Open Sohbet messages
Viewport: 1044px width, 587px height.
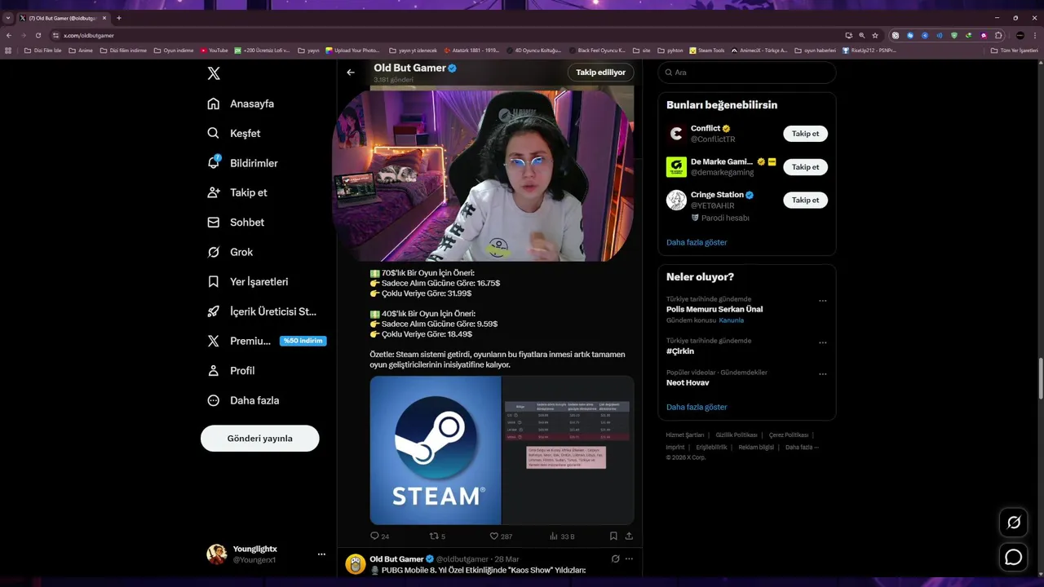point(236,222)
